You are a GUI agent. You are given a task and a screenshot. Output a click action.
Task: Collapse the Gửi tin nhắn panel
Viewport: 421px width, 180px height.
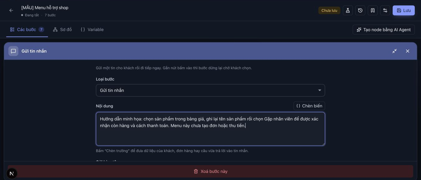pyautogui.click(x=395, y=51)
